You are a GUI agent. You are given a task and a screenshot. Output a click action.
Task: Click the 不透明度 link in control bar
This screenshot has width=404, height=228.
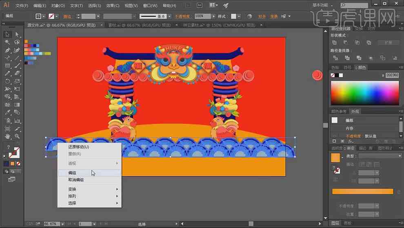[182, 16]
